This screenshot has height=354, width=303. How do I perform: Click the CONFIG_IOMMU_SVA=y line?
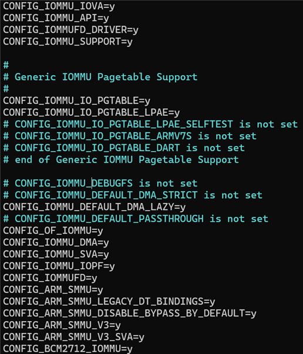coord(56,254)
